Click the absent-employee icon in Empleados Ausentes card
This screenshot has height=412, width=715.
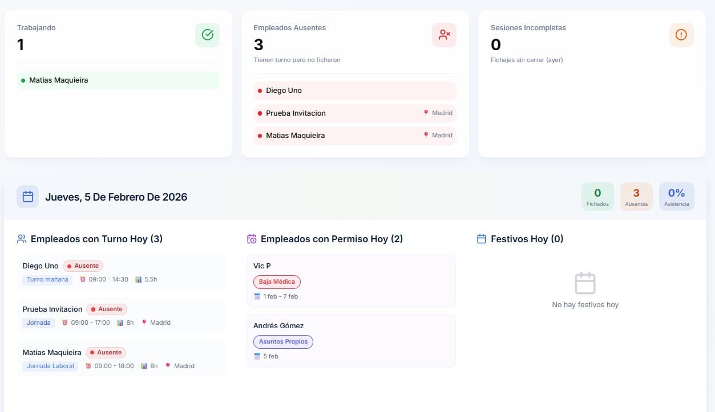click(x=444, y=35)
